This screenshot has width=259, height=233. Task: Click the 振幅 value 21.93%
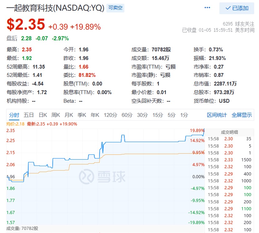pos(217,58)
